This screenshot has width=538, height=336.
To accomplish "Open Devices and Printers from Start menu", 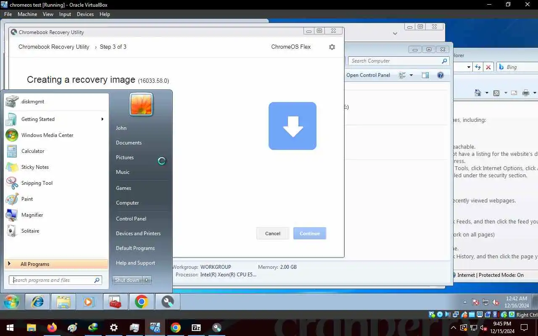I will pyautogui.click(x=138, y=234).
